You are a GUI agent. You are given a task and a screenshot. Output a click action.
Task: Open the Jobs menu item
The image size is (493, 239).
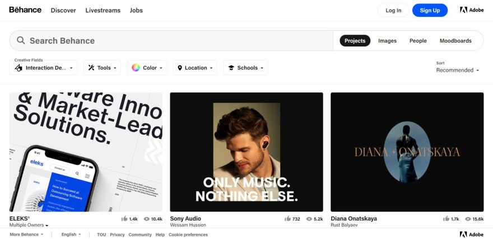pyautogui.click(x=136, y=10)
